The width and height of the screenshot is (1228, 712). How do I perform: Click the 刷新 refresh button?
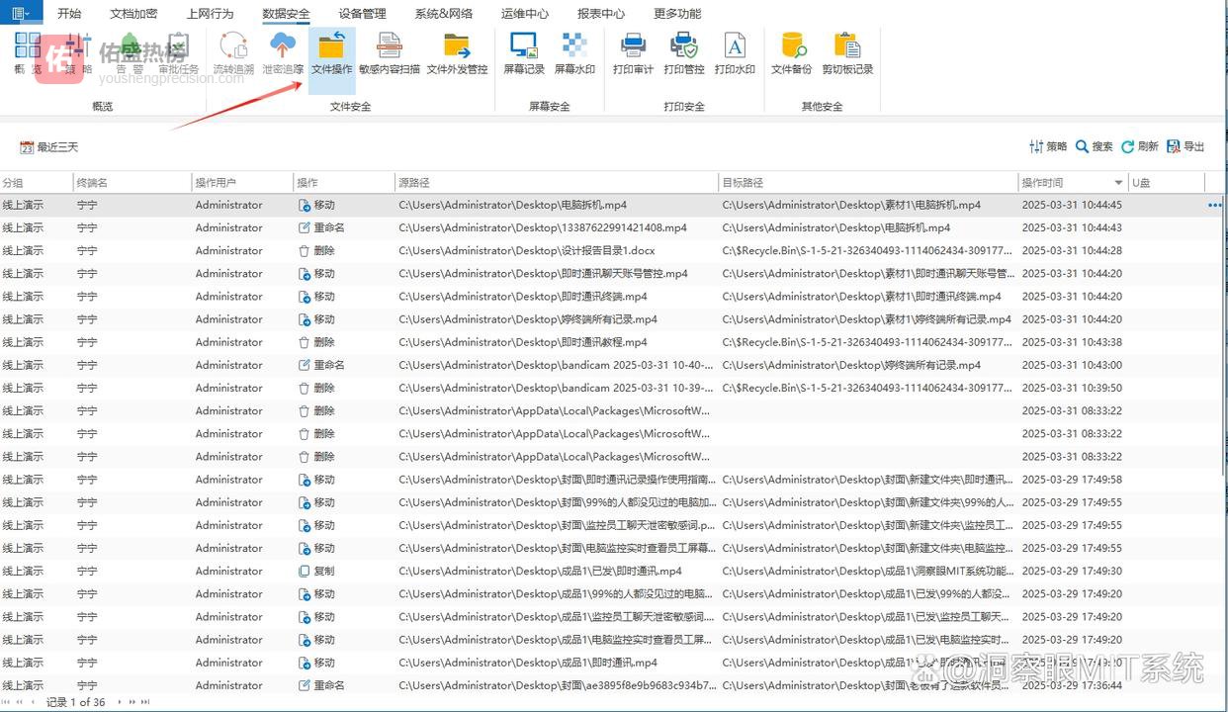[1139, 146]
